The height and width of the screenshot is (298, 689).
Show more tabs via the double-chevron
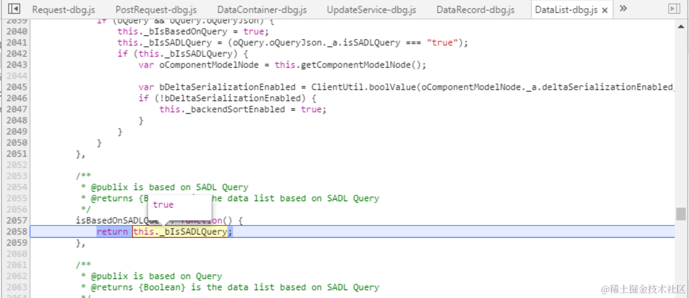[623, 8]
